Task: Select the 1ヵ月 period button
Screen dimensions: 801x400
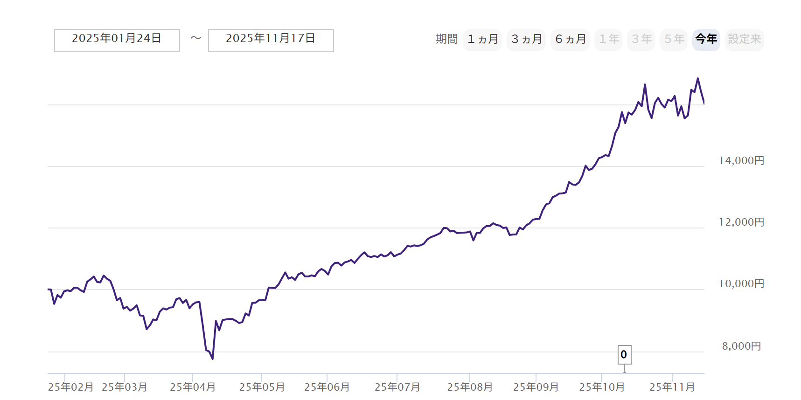Action: click(482, 40)
